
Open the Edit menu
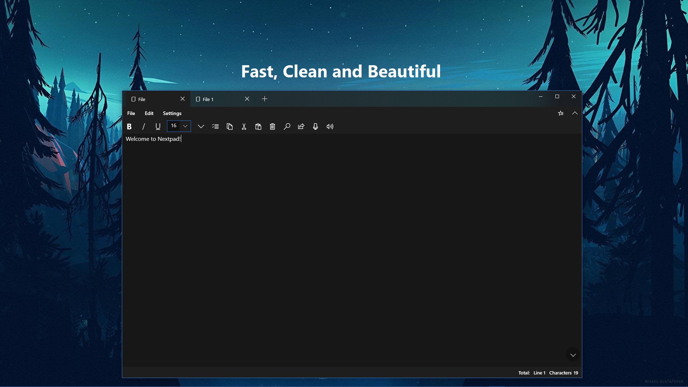(149, 113)
